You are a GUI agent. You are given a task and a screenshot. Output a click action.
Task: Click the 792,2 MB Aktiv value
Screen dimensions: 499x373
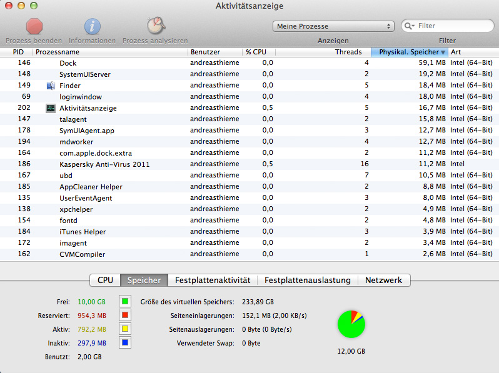tap(92, 329)
